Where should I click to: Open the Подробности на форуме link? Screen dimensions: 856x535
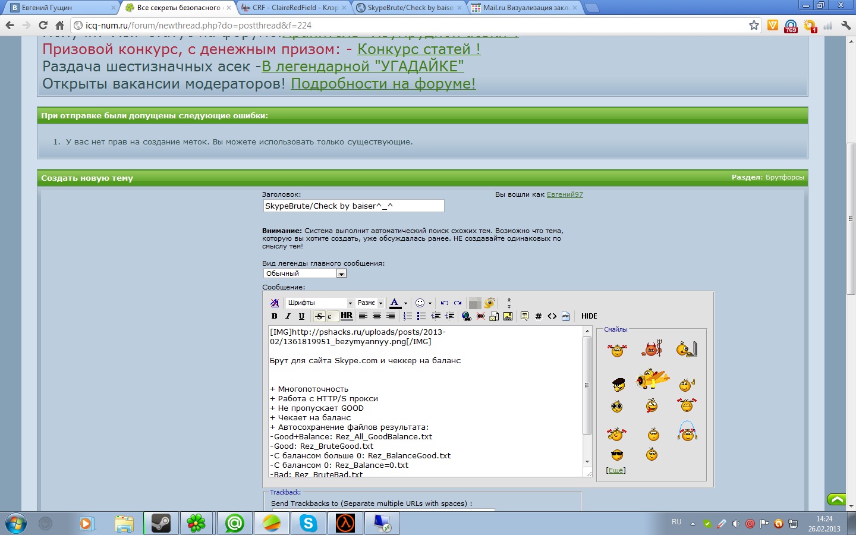(383, 84)
